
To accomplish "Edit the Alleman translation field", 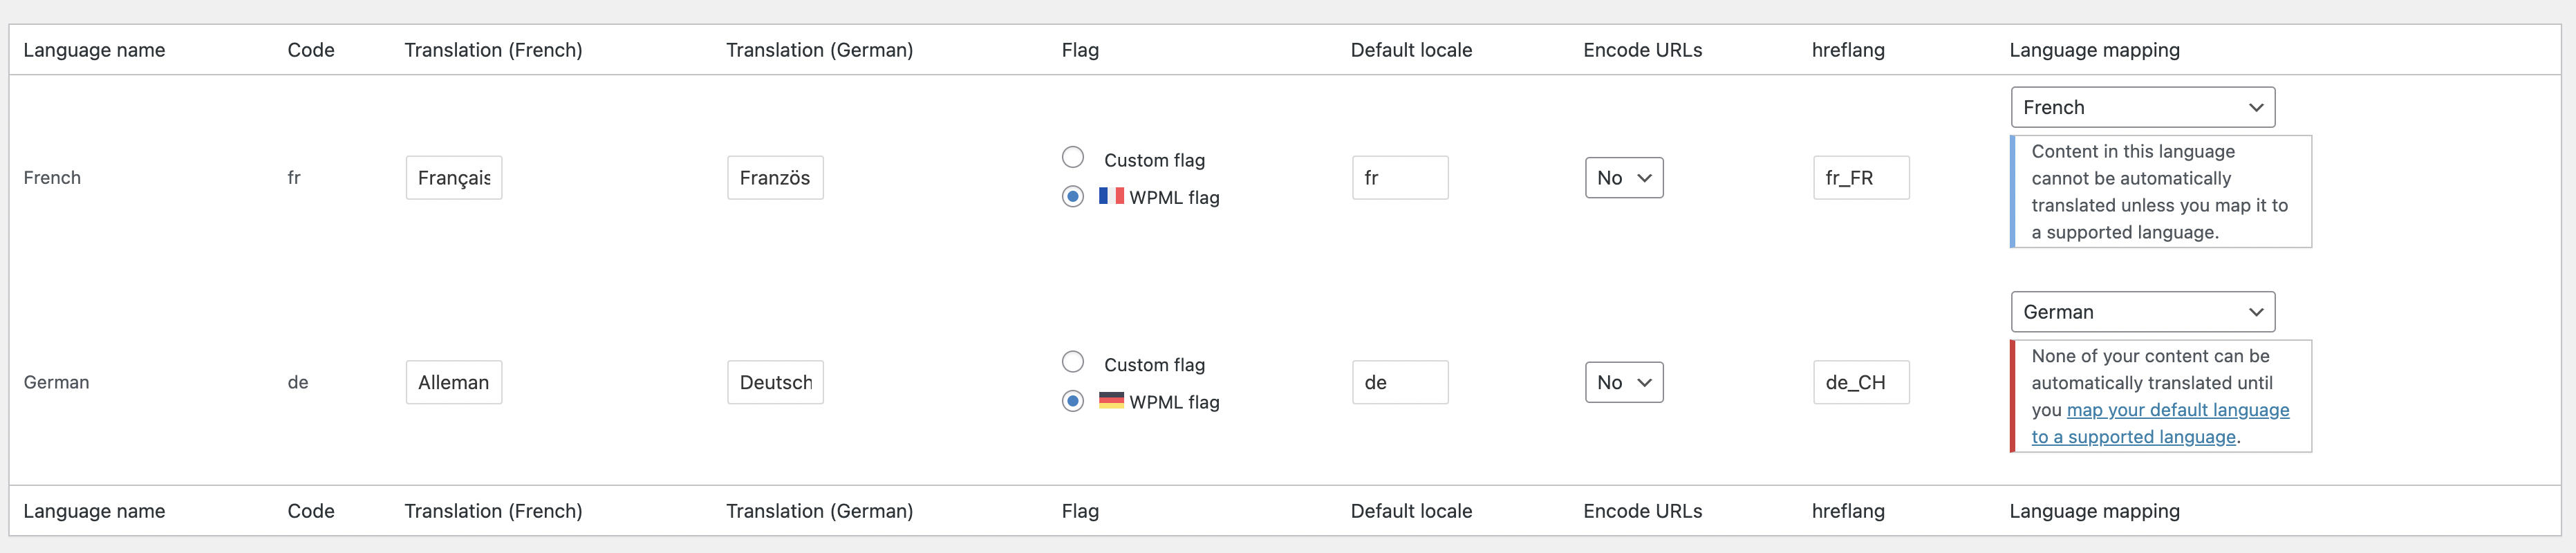I will [454, 382].
